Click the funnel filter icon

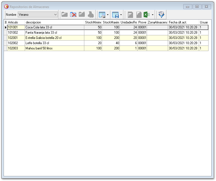161,14
